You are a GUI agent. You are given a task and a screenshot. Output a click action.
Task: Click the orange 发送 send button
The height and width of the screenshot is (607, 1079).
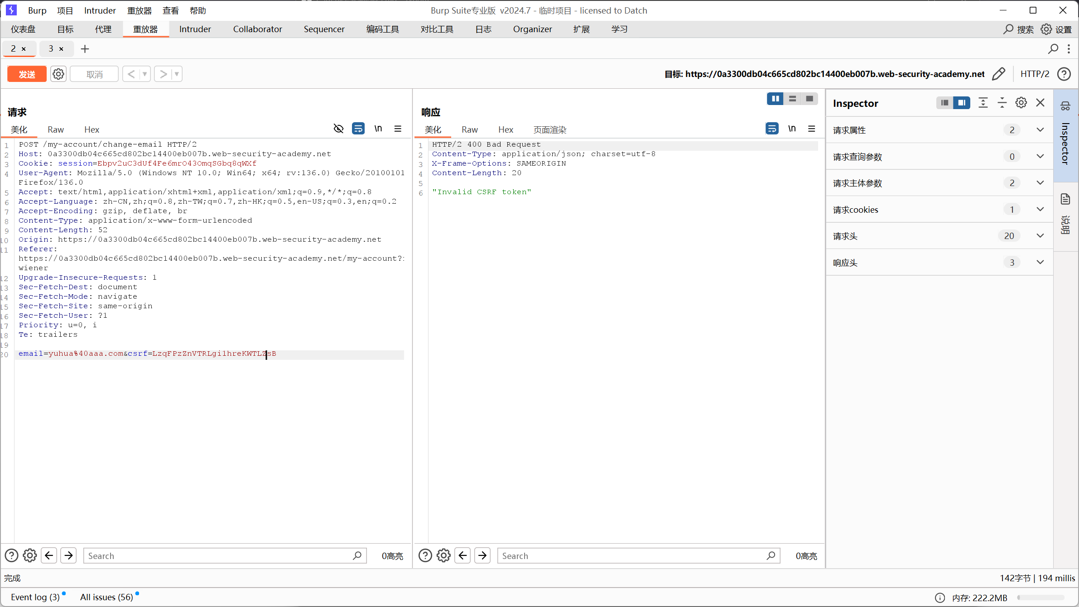[x=27, y=74]
